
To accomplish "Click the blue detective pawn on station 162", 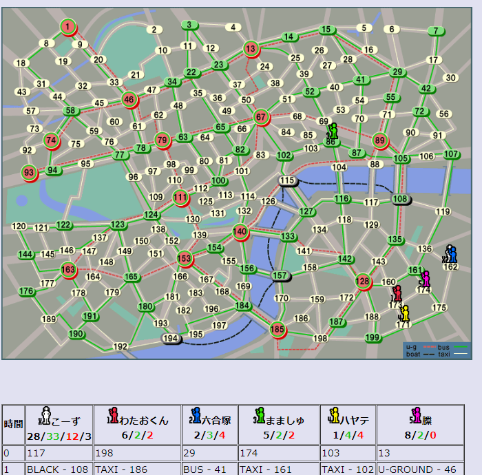I will pyautogui.click(x=450, y=254).
